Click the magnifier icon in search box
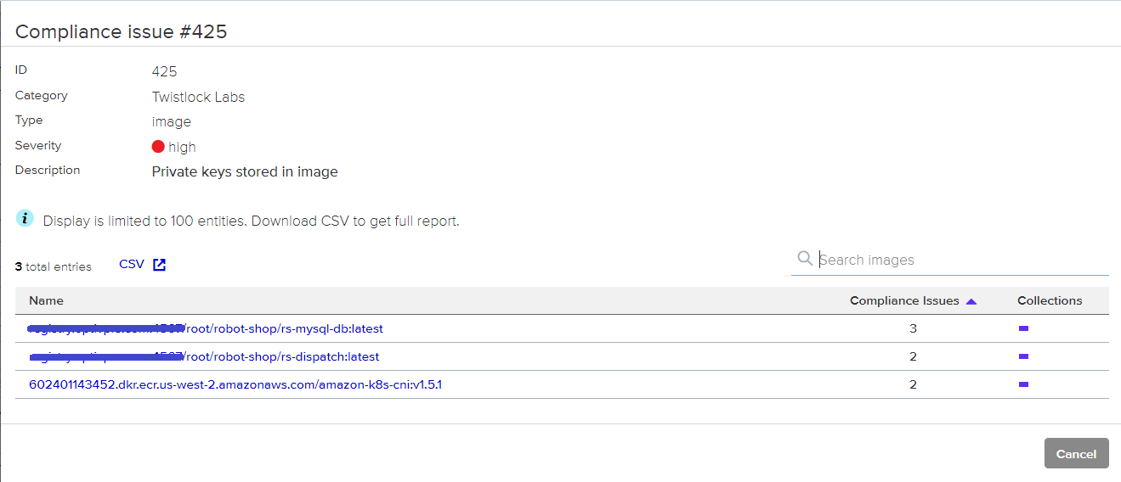The height and width of the screenshot is (482, 1121). point(804,259)
